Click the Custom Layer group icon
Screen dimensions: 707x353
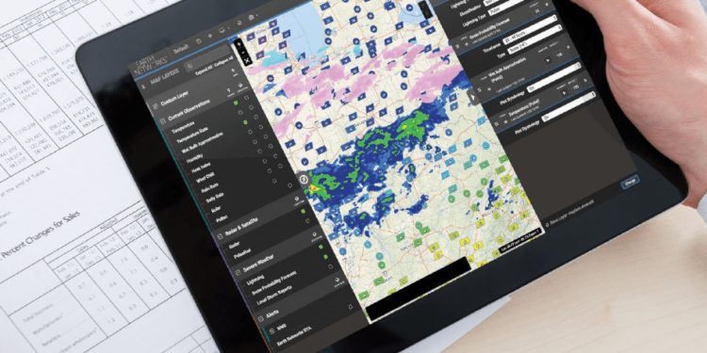tap(156, 106)
